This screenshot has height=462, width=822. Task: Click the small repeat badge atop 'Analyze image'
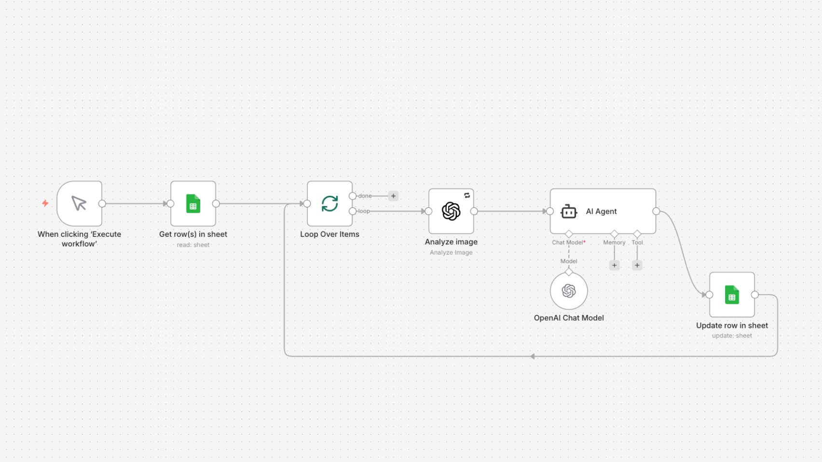466,195
